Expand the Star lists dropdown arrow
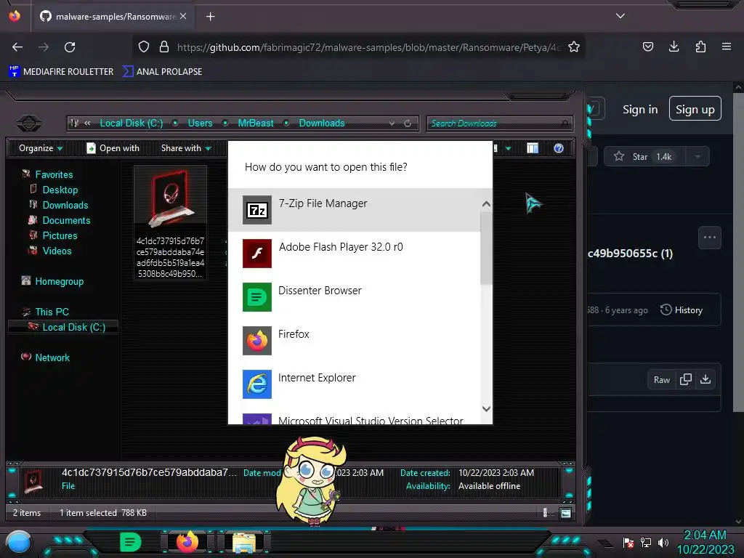Screen dimensions: 744x558 697,157
